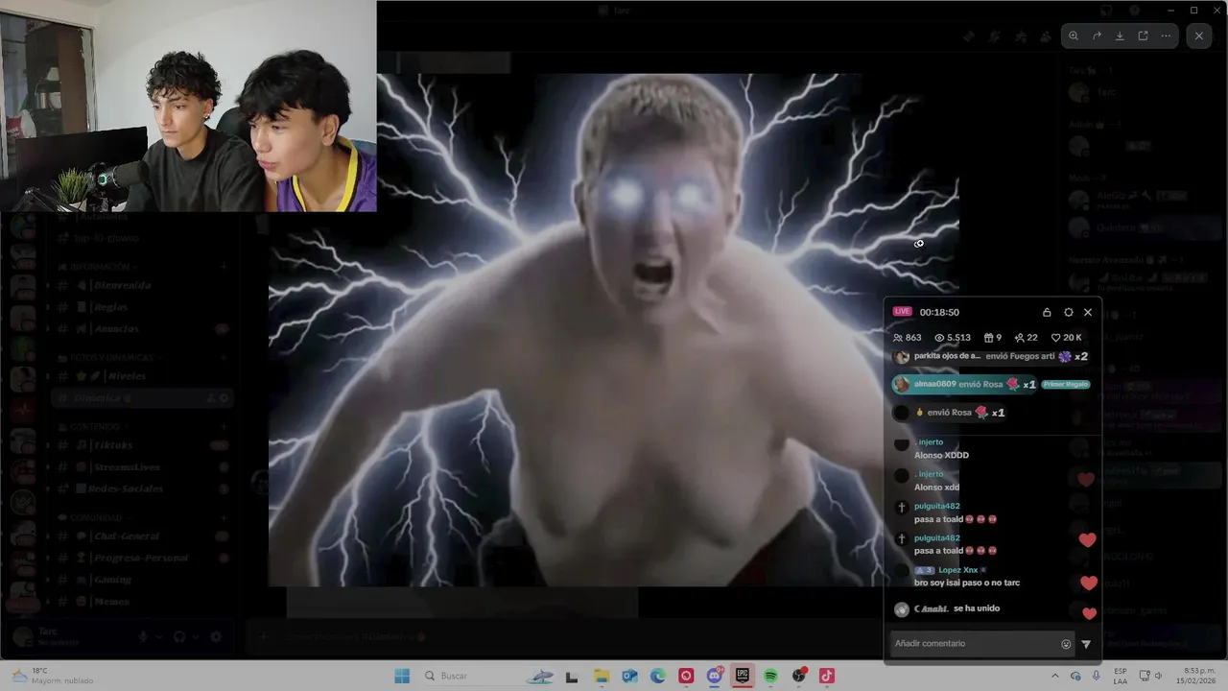Open OBS Studio from the taskbar

[x=799, y=676]
